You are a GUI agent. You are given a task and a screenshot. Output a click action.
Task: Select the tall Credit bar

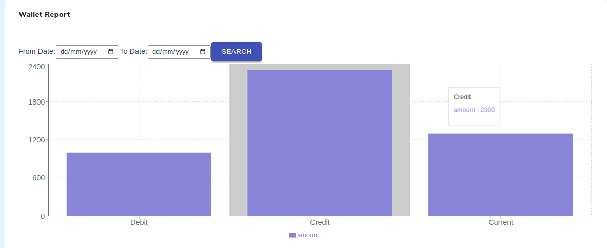(x=320, y=143)
